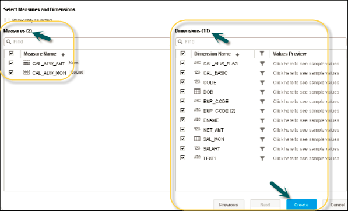Click the Find field under Measures
Screen dimensions: 348x211
tap(87, 42)
